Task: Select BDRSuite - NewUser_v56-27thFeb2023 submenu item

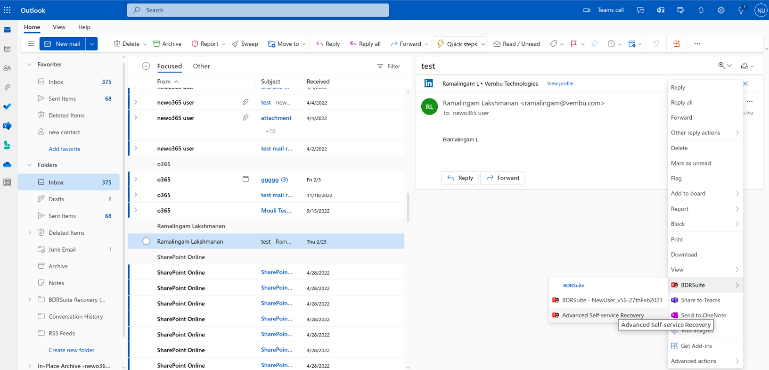Action: tap(608, 300)
